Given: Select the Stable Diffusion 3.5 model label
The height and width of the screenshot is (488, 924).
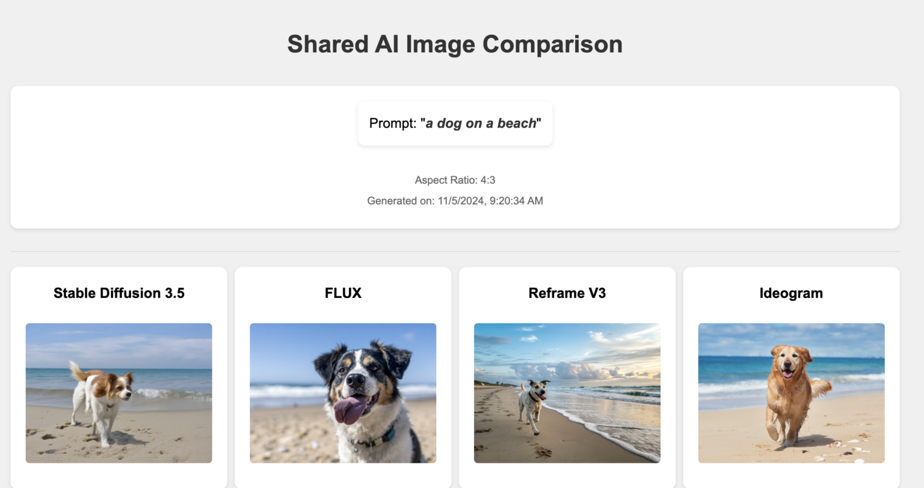Looking at the screenshot, I should coord(119,293).
